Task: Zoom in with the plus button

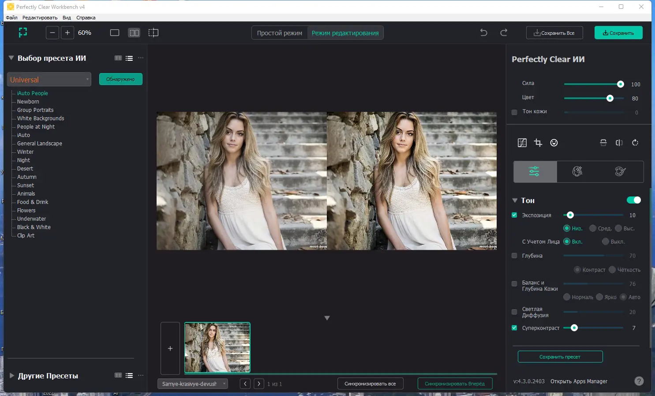Action: [x=67, y=33]
